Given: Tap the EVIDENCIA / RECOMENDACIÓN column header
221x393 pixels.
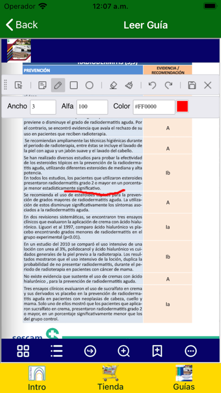Looking at the screenshot, I should click(x=167, y=70).
